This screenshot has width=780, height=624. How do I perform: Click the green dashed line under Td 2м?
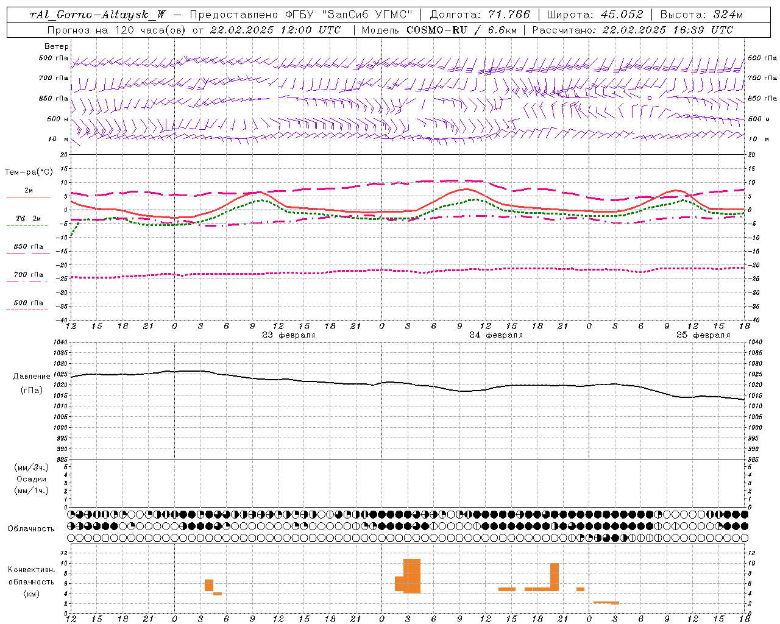click(x=27, y=225)
